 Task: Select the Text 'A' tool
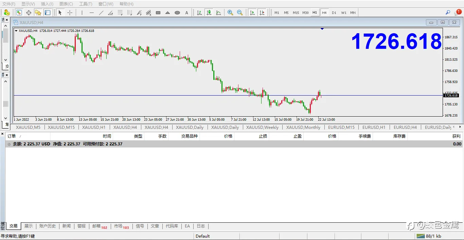(x=186, y=13)
